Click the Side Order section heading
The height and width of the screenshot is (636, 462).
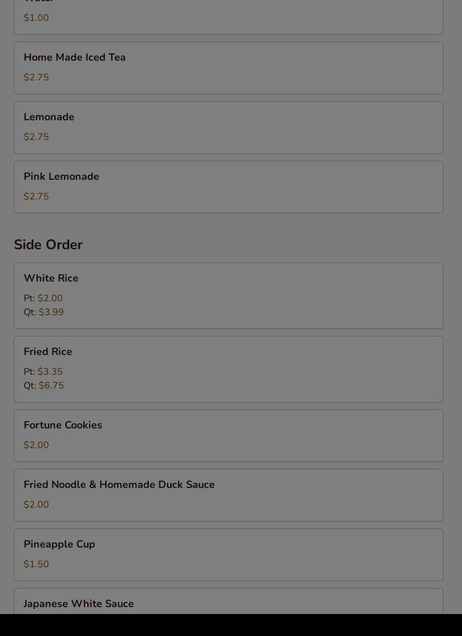tap(49, 245)
